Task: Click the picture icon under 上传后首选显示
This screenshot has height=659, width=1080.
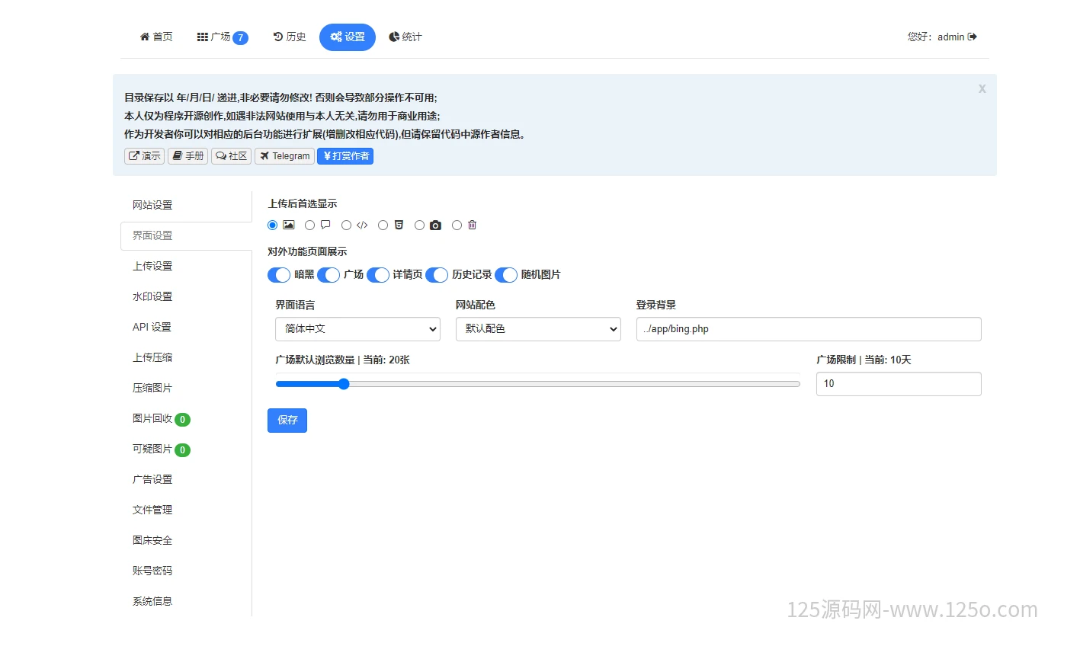Action: 289,225
